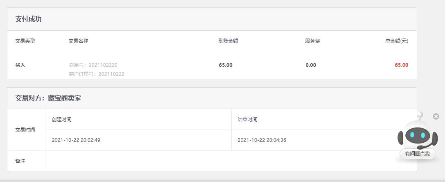Image resolution: width=445 pixels, height=182 pixels.
Task: Select the 交易号 2021102220 text
Action: click(93, 65)
